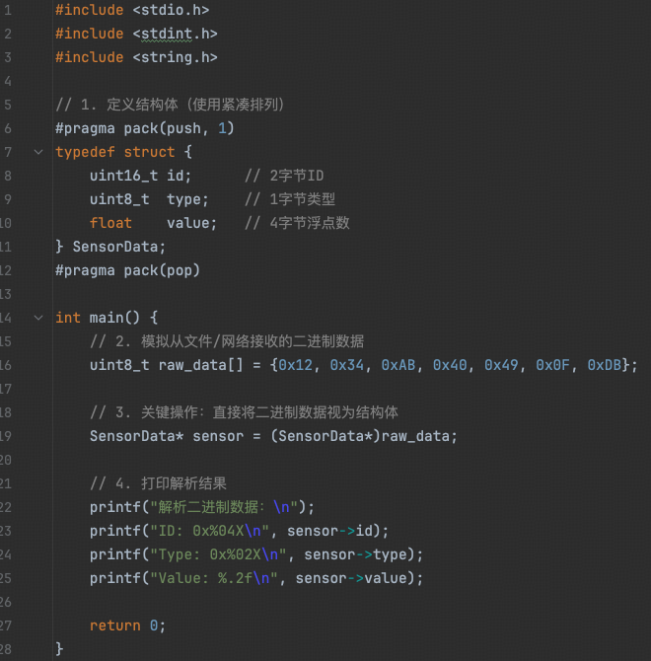Click the return 0 statement

(x=127, y=625)
